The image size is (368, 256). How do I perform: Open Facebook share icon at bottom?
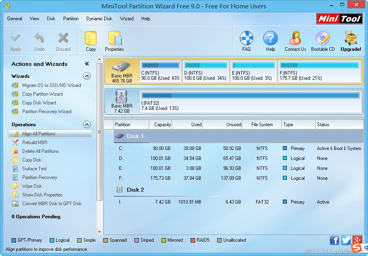[335, 240]
